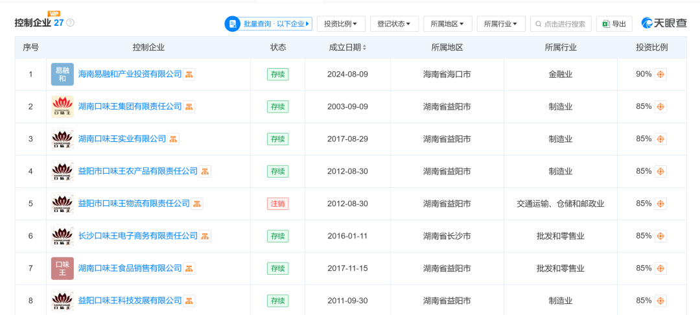
Task: Click the 控制企业 column header
Action: 148,48
